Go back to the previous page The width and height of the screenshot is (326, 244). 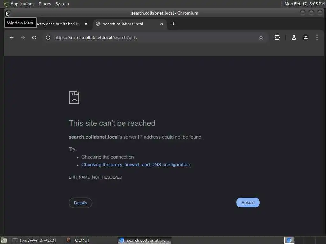point(11,37)
